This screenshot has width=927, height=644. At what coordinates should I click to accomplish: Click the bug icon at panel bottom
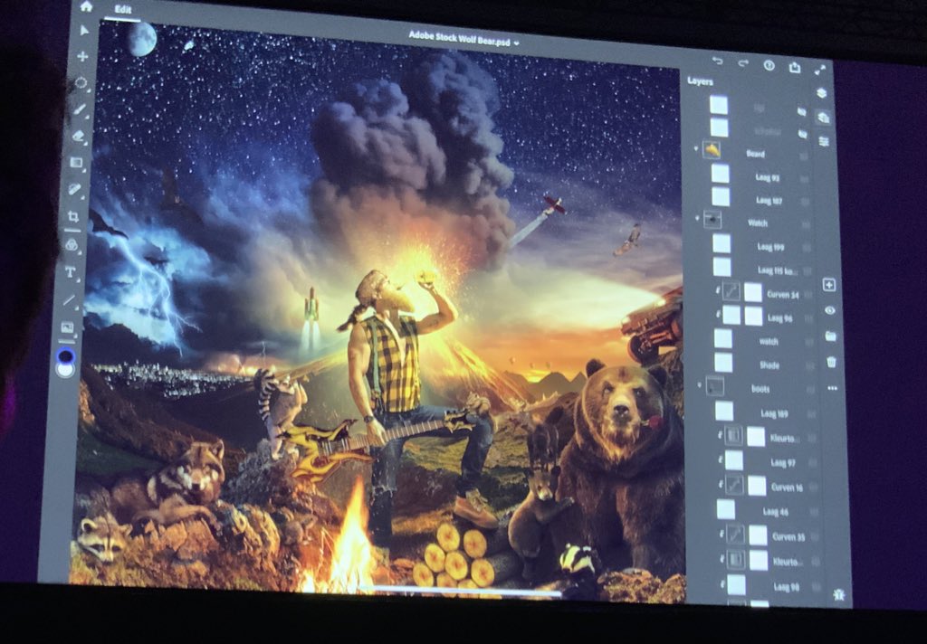(x=838, y=593)
